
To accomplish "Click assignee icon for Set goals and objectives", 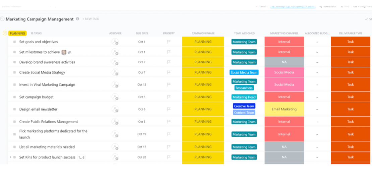I will point(115,42).
